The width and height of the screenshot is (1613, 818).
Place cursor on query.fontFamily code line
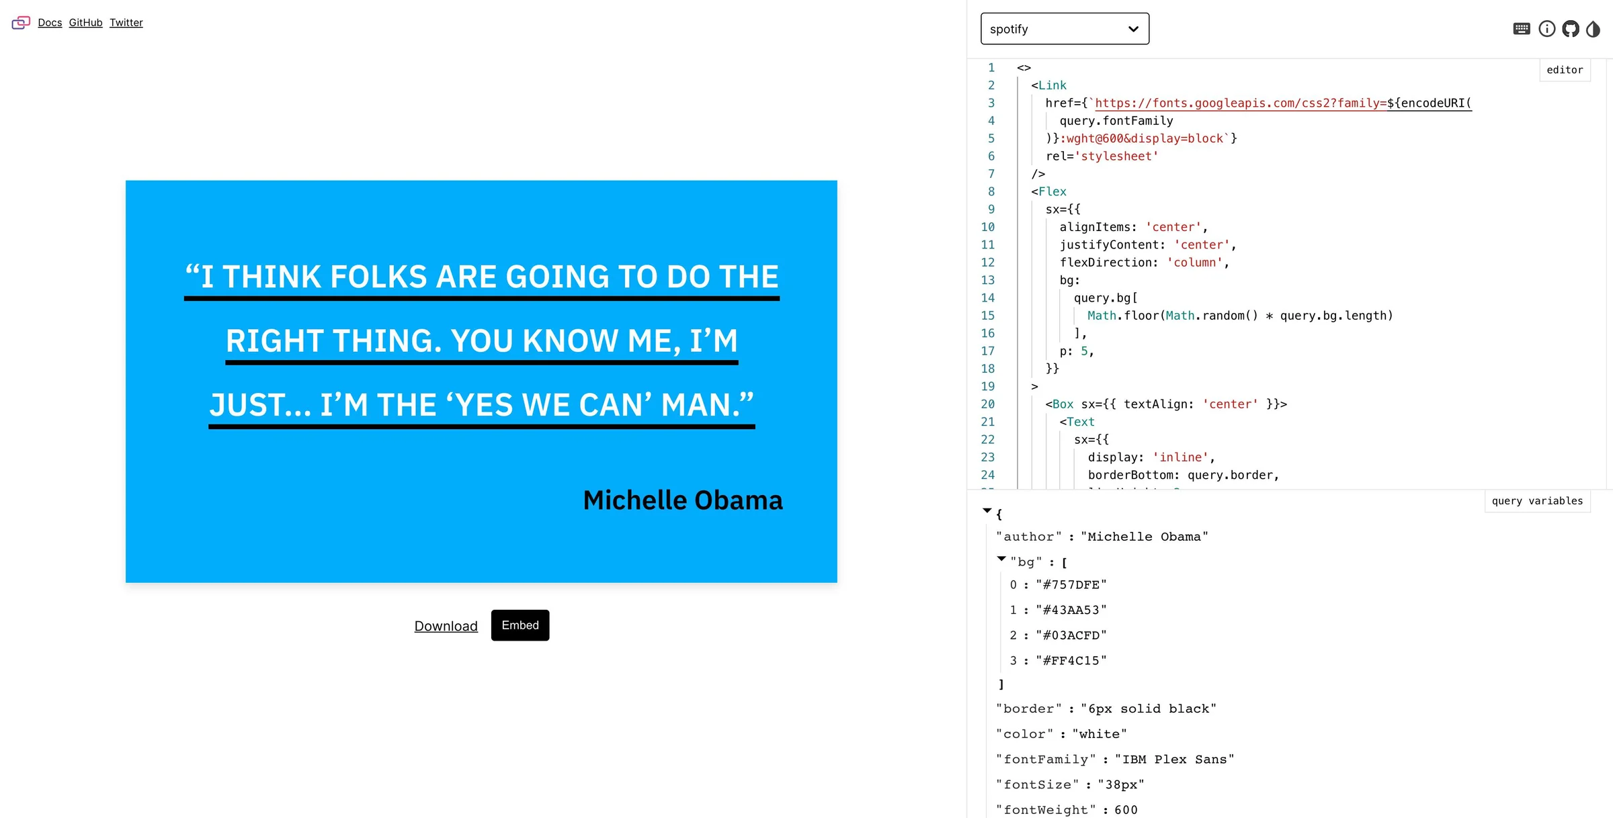pyautogui.click(x=1116, y=121)
